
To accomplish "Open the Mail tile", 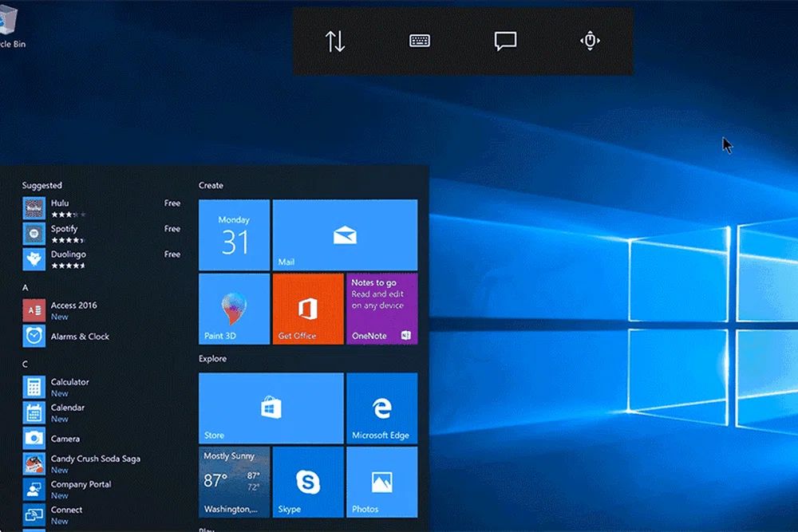I will pyautogui.click(x=345, y=235).
